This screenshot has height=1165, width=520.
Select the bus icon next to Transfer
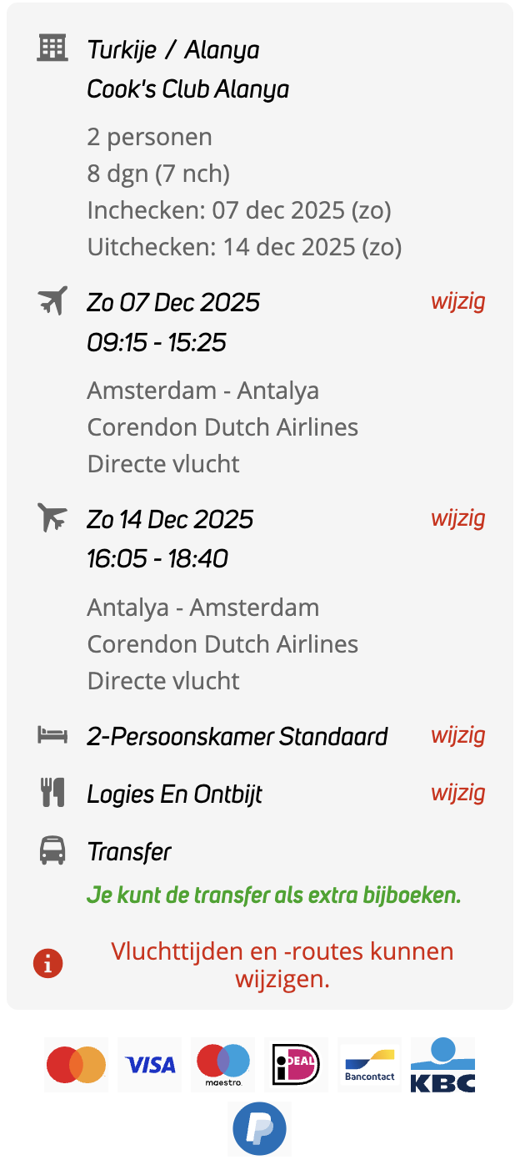(53, 850)
